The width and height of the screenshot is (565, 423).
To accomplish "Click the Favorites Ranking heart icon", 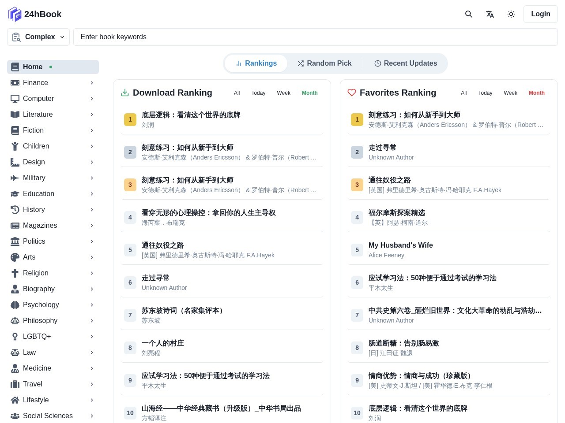I will tap(352, 93).
